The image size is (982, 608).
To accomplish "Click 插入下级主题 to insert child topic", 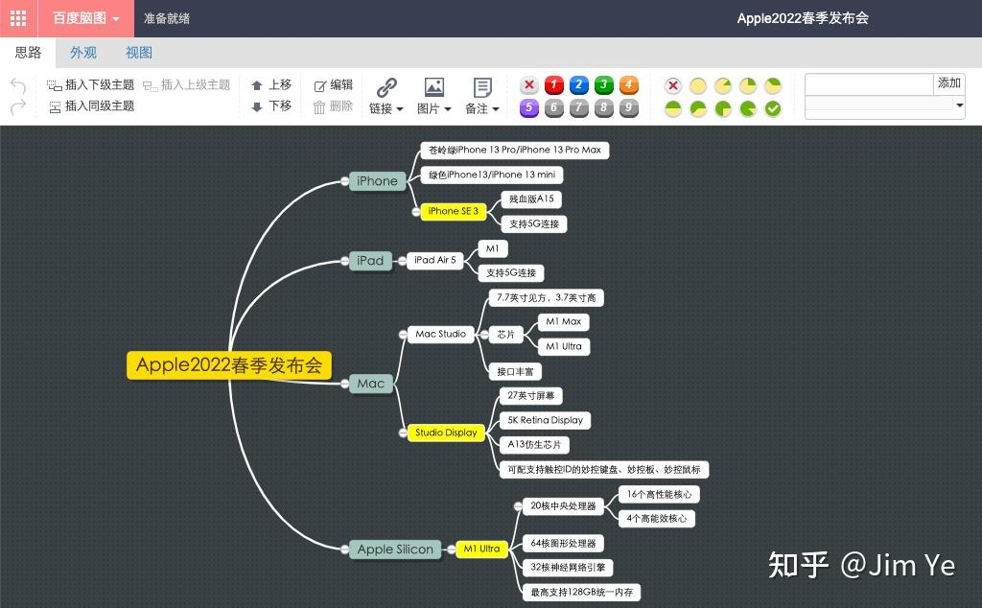I will pyautogui.click(x=91, y=85).
